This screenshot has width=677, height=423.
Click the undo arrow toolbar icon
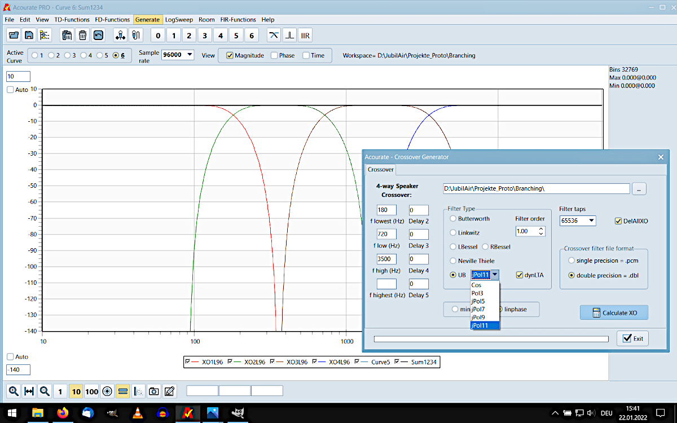(98, 35)
